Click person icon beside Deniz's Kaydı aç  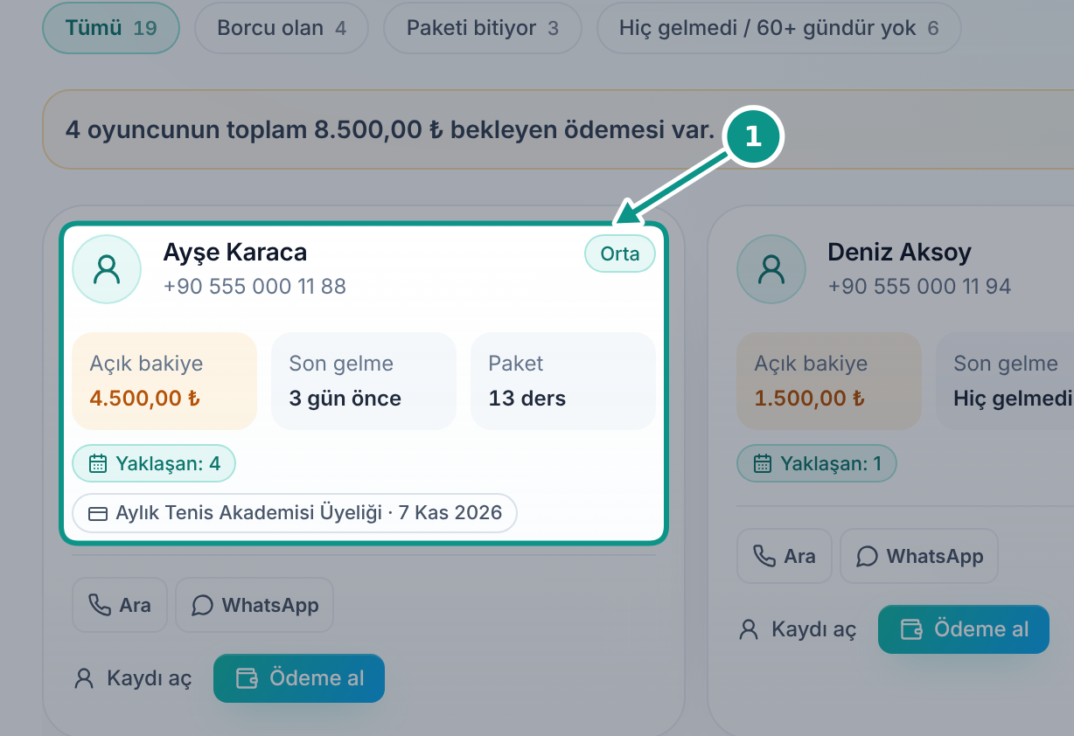pyautogui.click(x=749, y=629)
